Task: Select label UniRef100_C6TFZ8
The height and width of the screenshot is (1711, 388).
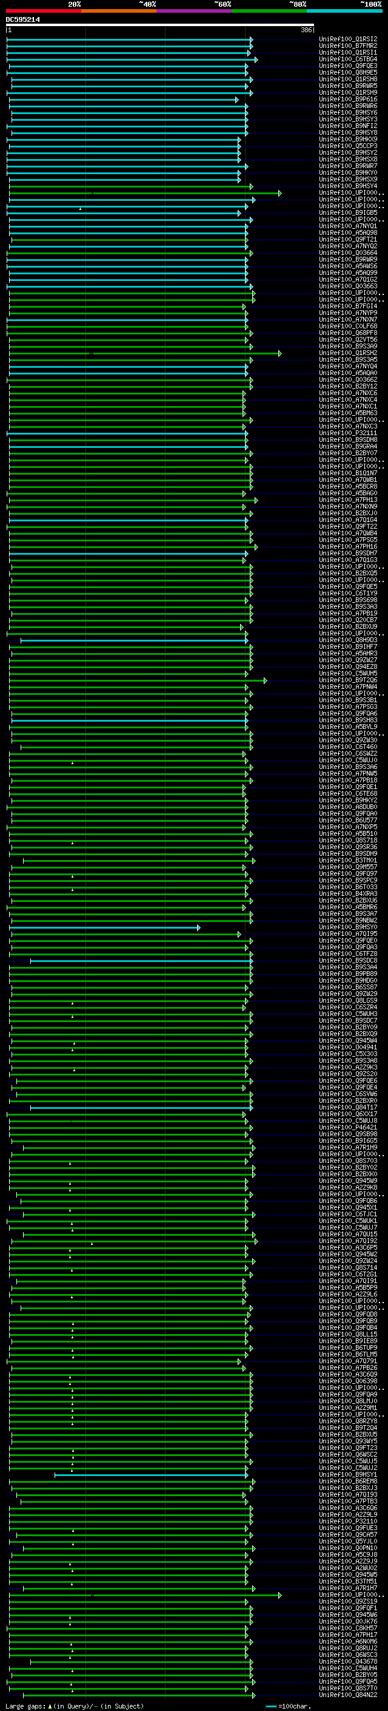Action: tap(348, 954)
